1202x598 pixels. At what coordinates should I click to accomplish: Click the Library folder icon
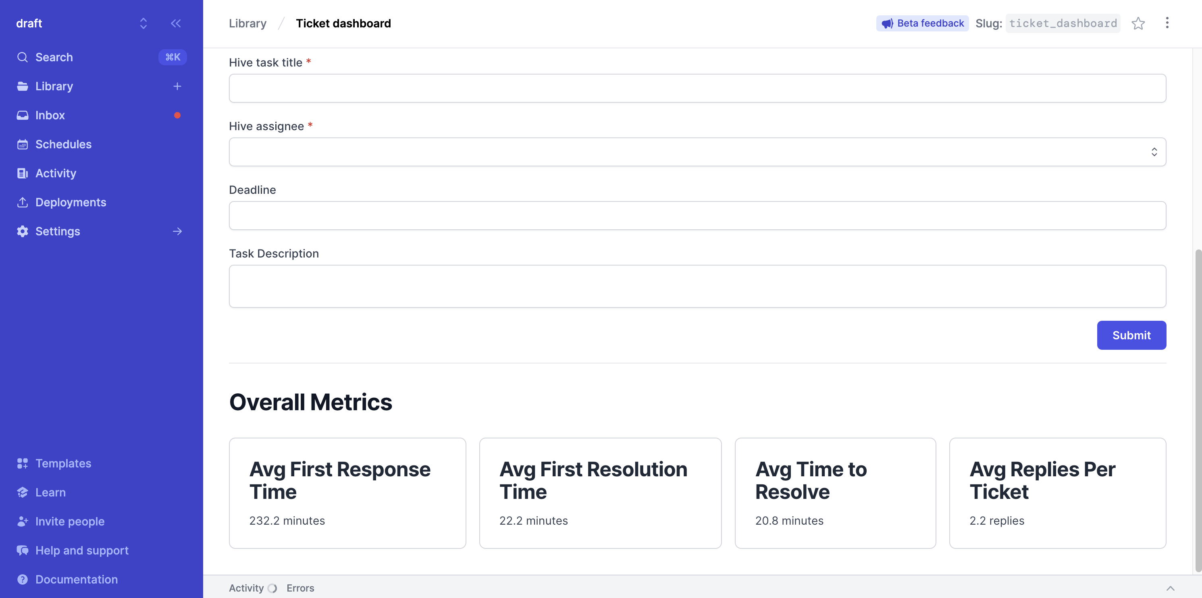pos(23,86)
